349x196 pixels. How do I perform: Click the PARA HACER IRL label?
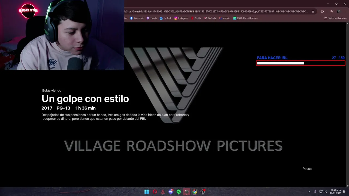coord(272,58)
